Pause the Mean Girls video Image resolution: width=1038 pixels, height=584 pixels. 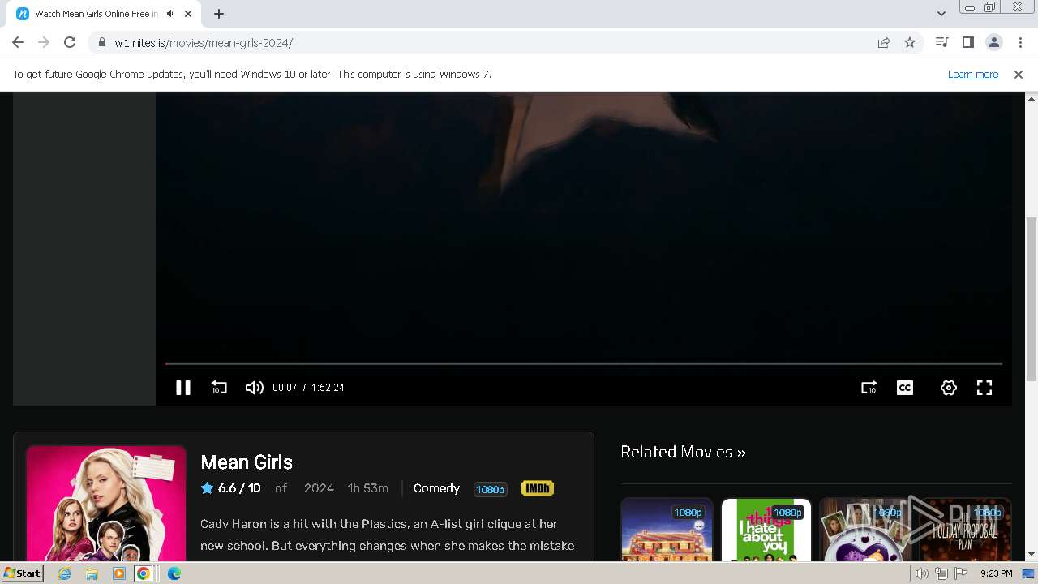tap(183, 388)
